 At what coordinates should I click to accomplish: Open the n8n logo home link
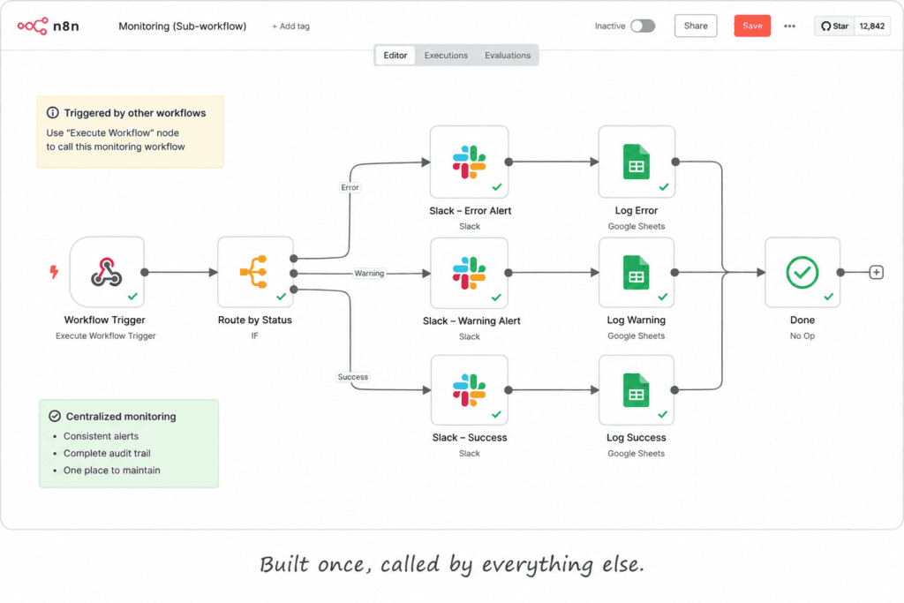click(48, 26)
